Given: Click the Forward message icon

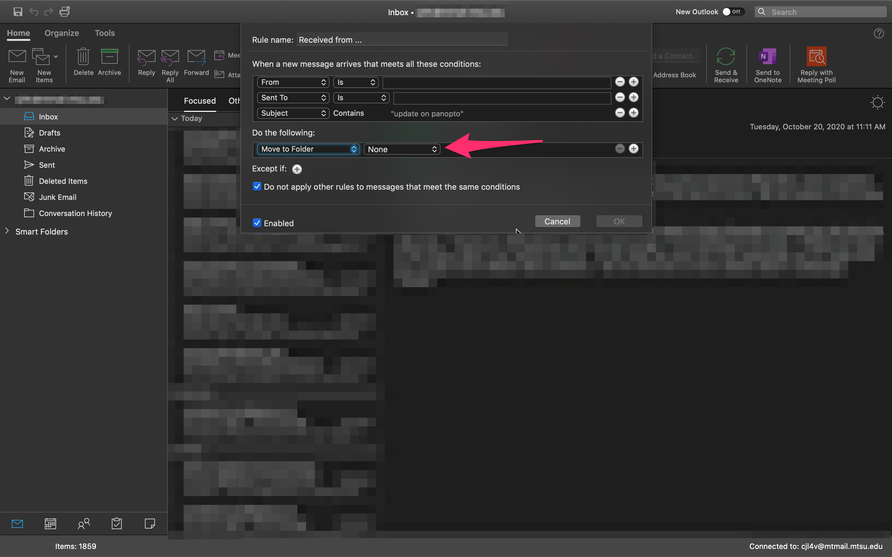Looking at the screenshot, I should pyautogui.click(x=196, y=57).
